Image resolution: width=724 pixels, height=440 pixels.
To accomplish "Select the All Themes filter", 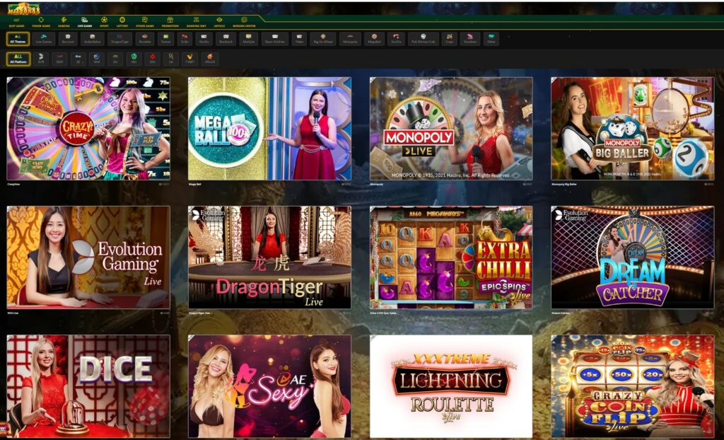I will tap(18, 40).
